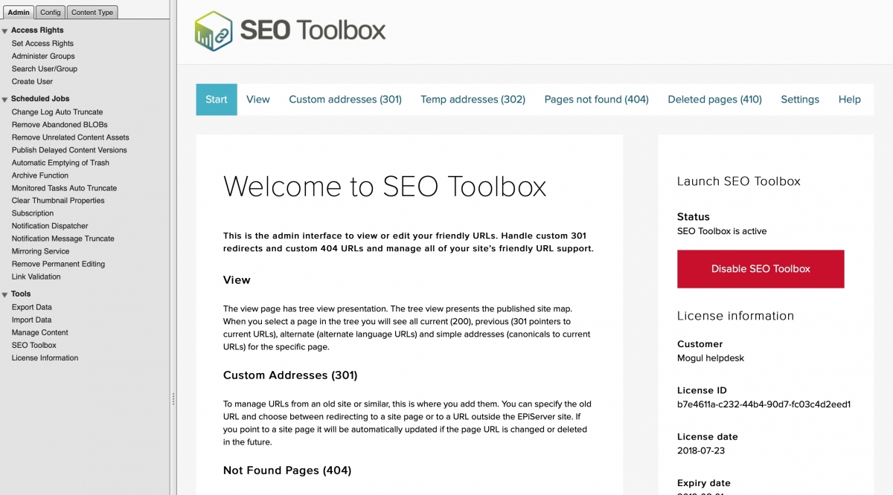893x495 pixels.
Task: Open the View tab
Action: tap(257, 98)
